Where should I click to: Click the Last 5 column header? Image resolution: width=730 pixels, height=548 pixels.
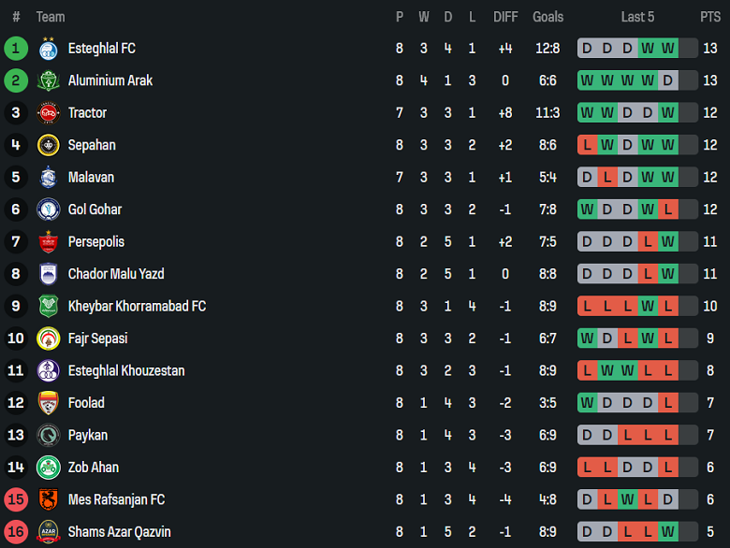click(x=637, y=17)
